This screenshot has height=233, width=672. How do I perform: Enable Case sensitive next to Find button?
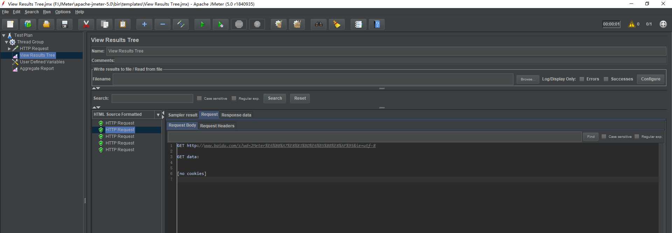[604, 136]
